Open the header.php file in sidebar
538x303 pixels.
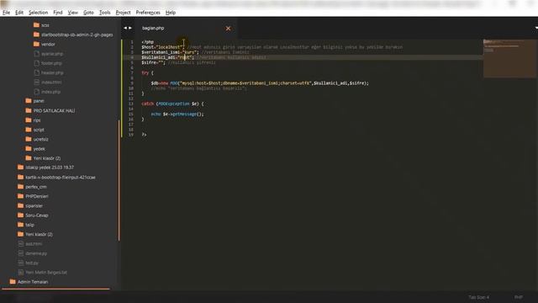click(x=52, y=73)
